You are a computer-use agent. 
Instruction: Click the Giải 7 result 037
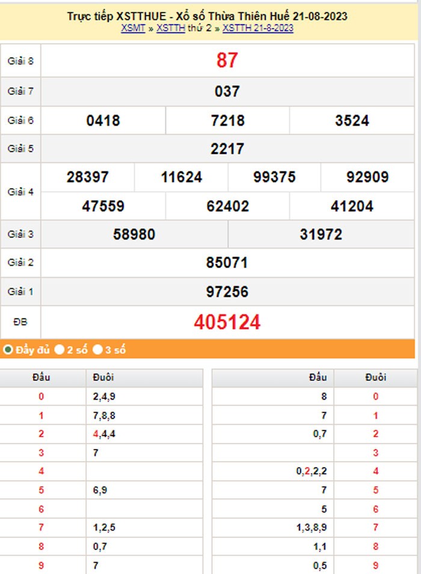tap(227, 91)
